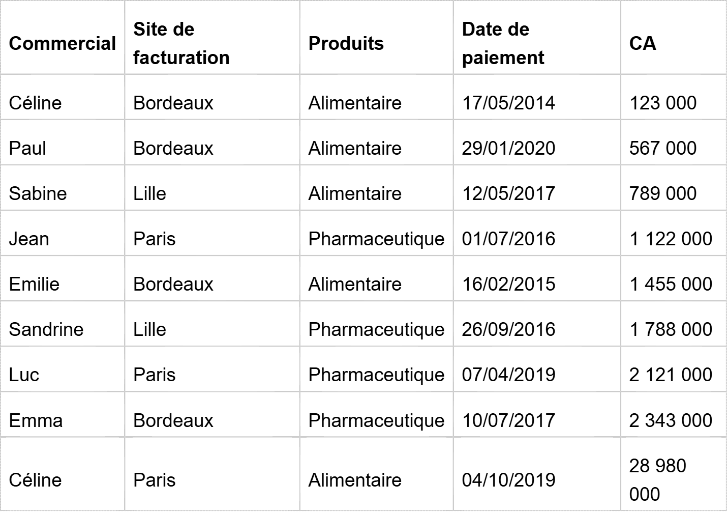Screen dimensions: 727x512
Task: Select the Date de paiement header
Action: tap(503, 43)
